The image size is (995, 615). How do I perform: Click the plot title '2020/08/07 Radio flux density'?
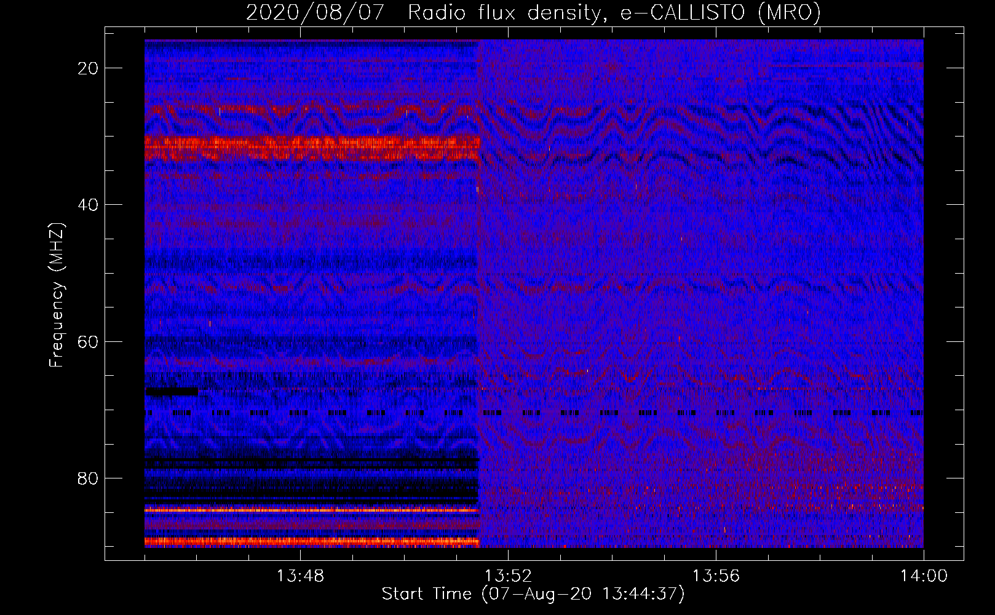[533, 13]
